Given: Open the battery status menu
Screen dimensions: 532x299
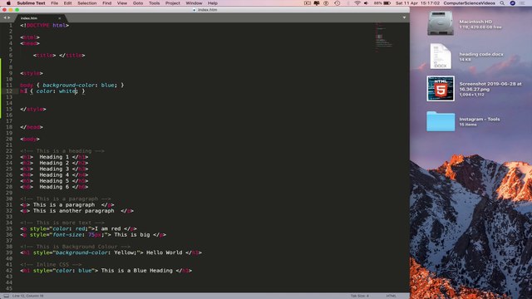Looking at the screenshot, I should point(382,3).
